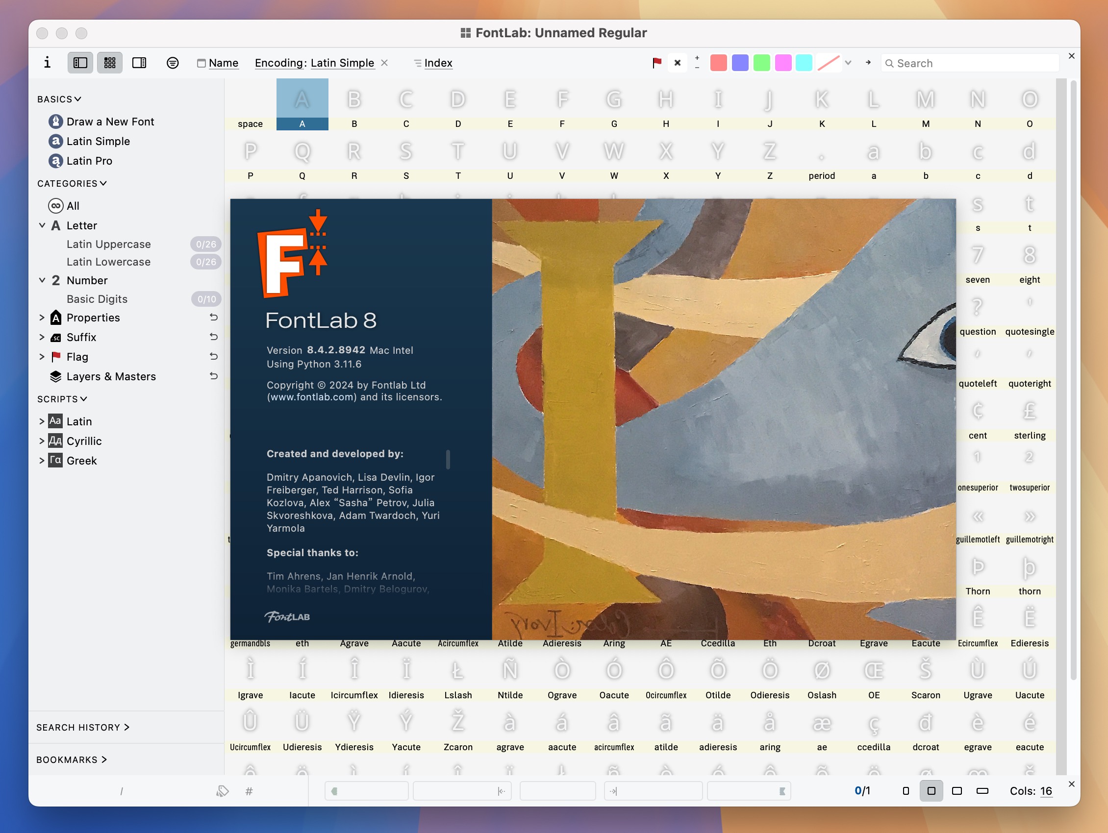The height and width of the screenshot is (833, 1108).
Task: Select medium square cell size icon
Action: pyautogui.click(x=931, y=791)
